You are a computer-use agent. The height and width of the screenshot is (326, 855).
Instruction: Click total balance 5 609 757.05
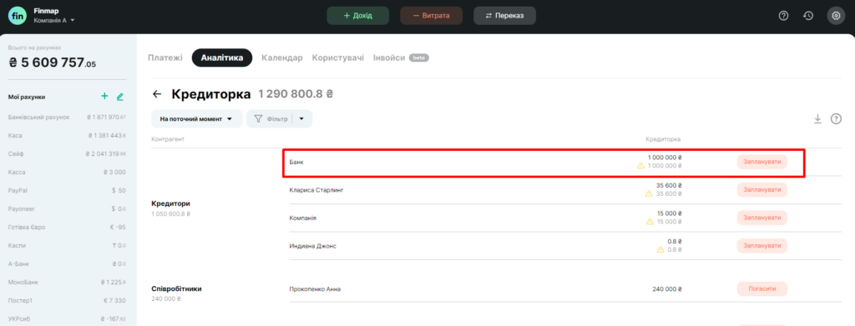point(52,63)
